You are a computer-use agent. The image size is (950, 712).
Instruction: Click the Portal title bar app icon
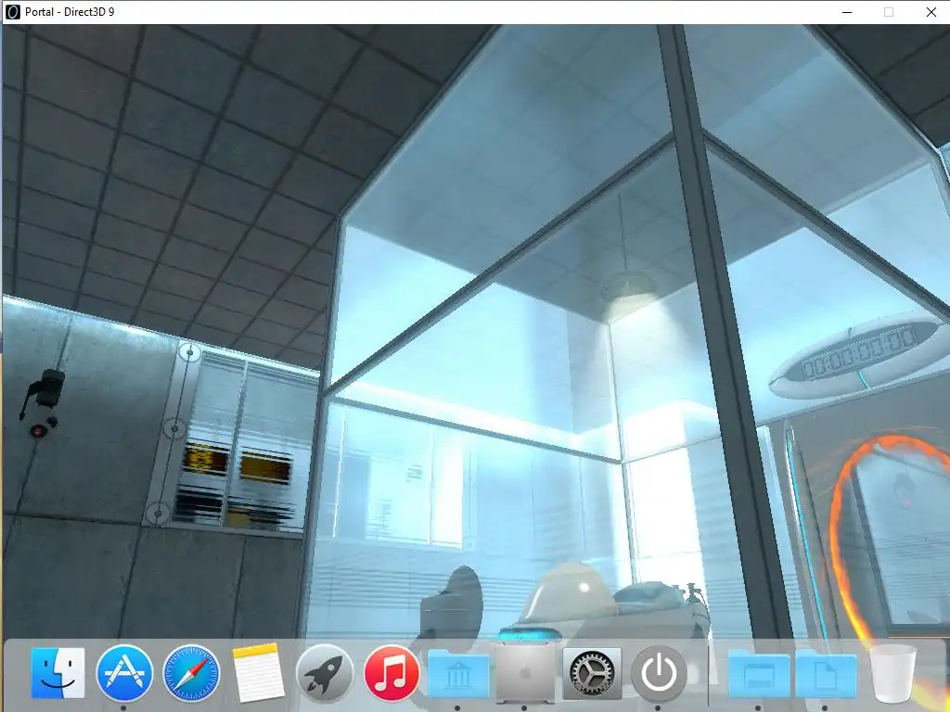tap(13, 11)
